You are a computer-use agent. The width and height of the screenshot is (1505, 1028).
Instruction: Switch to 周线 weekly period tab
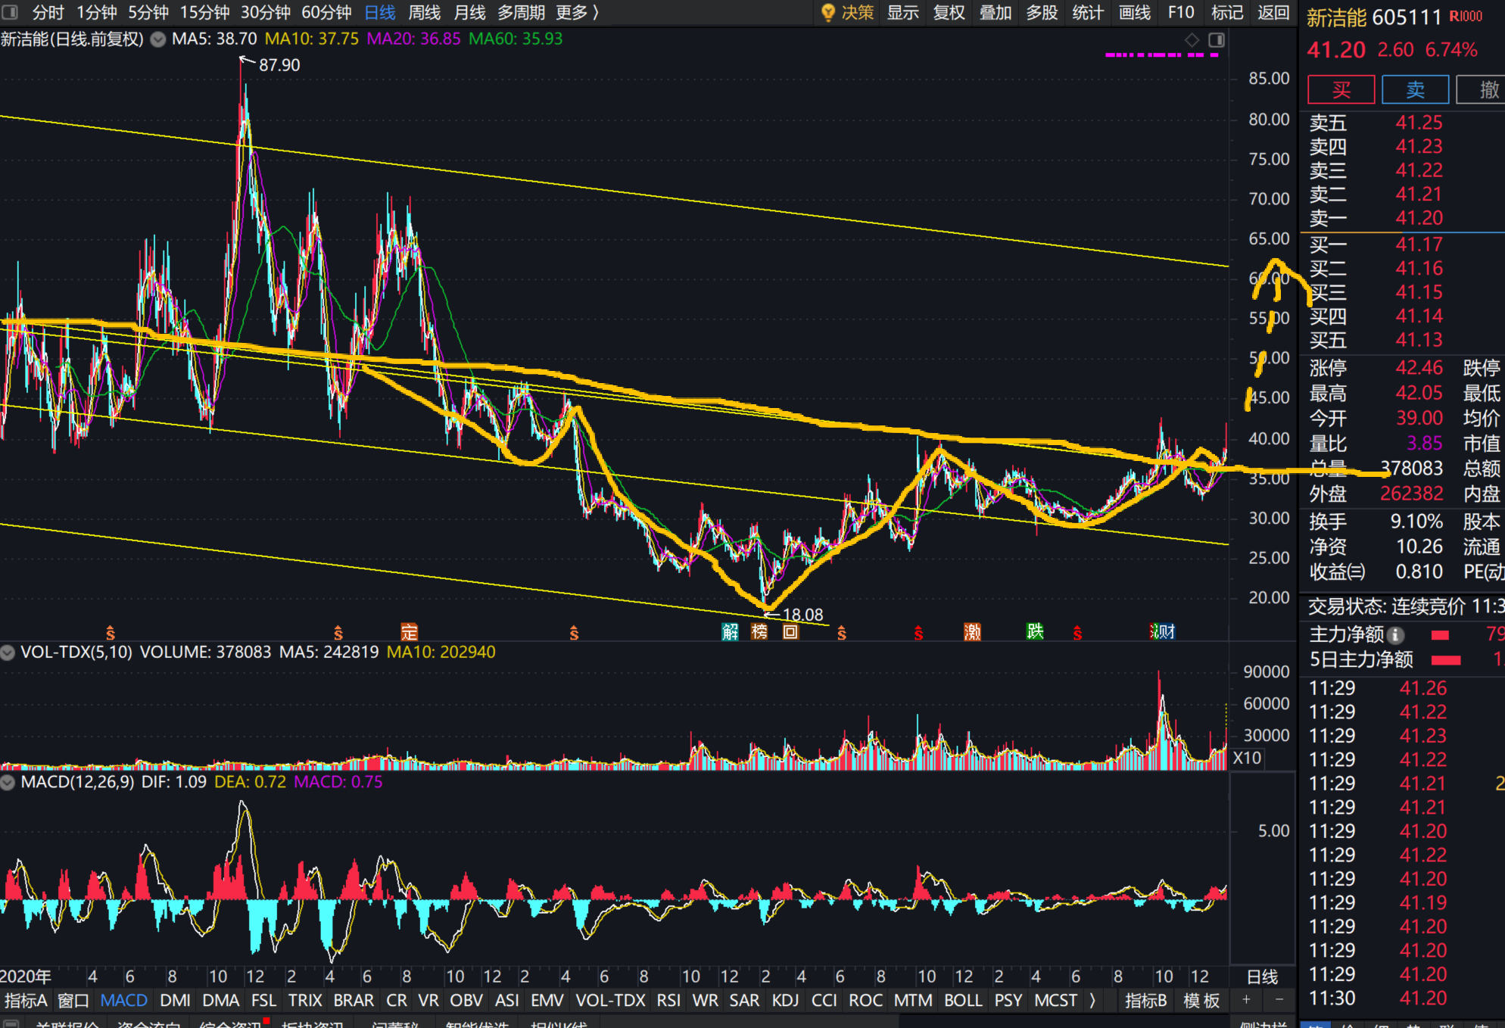pyautogui.click(x=424, y=12)
